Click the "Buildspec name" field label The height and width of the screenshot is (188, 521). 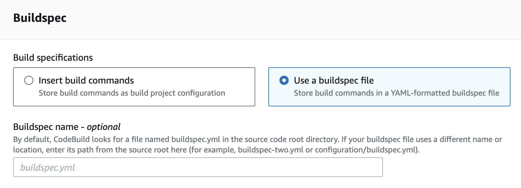click(x=46, y=127)
